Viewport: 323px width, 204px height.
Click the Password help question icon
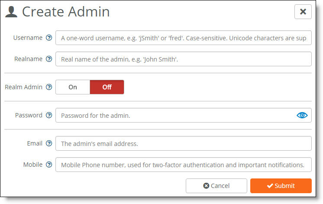(x=49, y=115)
